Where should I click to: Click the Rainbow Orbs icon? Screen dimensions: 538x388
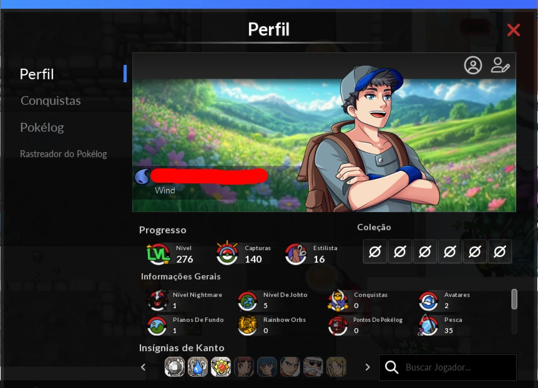point(248,325)
